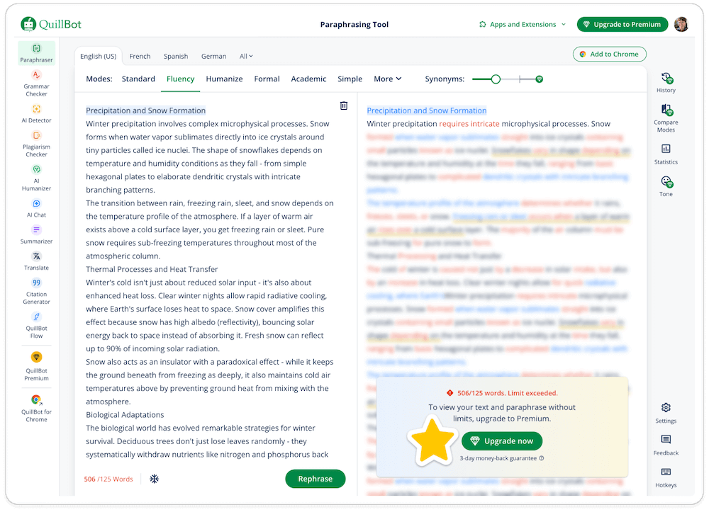Open the Feedback panel
Image resolution: width=709 pixels, height=512 pixels.
(x=666, y=445)
